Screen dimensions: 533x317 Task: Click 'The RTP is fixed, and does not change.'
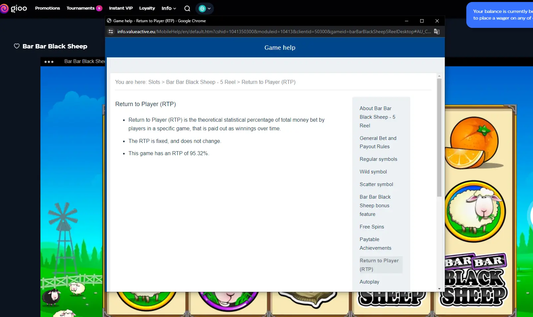[x=175, y=141]
